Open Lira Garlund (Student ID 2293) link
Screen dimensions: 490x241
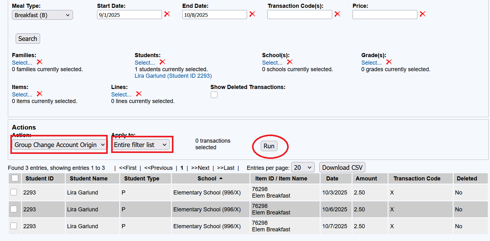(173, 76)
